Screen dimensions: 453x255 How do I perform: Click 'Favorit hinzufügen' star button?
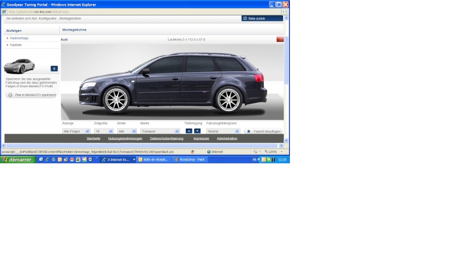(x=263, y=131)
